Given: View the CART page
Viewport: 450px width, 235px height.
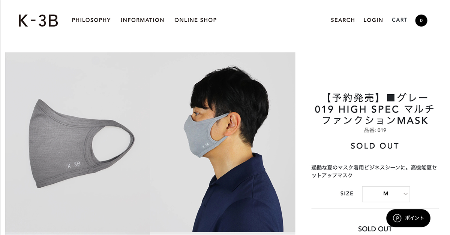Looking at the screenshot, I should (399, 20).
